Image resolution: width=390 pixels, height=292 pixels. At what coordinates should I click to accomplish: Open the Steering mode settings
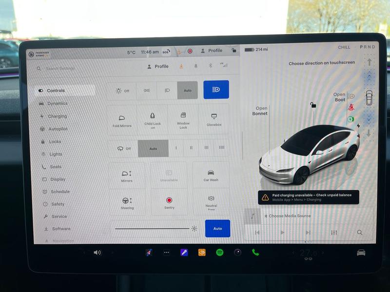(x=127, y=202)
